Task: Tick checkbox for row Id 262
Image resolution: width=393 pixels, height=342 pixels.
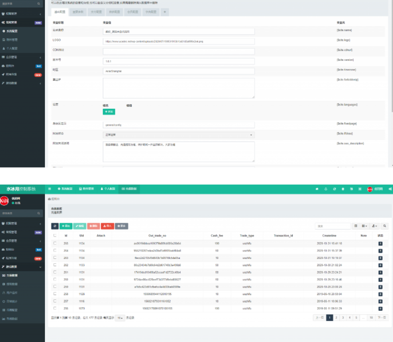Action: [55, 265]
